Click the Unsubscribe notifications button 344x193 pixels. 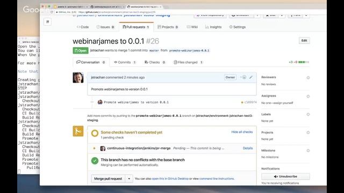[x=285, y=176]
